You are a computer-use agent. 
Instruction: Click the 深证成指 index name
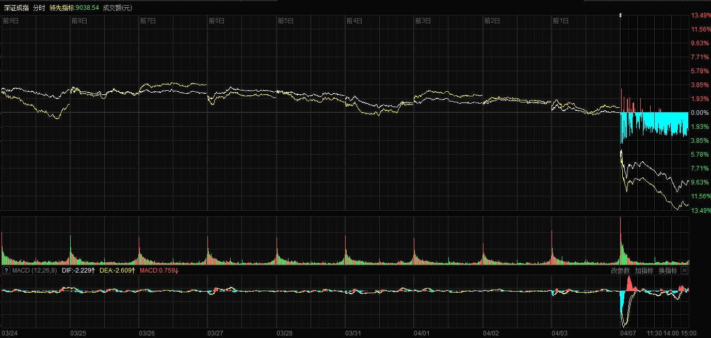click(16, 8)
